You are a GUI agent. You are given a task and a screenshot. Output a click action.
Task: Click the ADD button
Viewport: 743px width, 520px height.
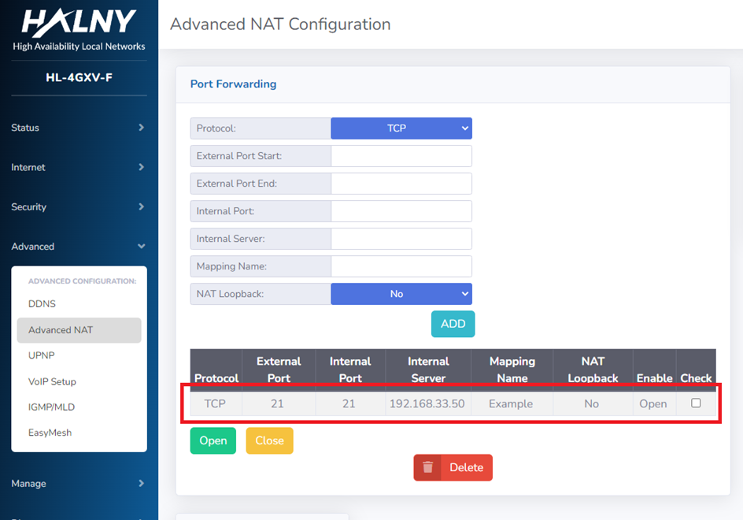click(453, 324)
